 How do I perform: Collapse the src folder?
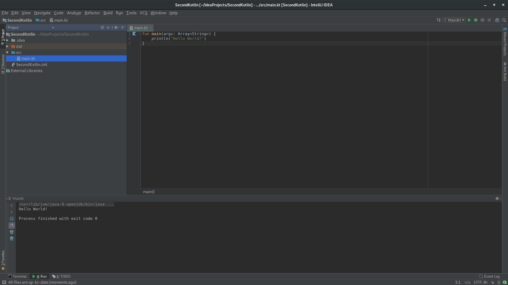pyautogui.click(x=7, y=53)
